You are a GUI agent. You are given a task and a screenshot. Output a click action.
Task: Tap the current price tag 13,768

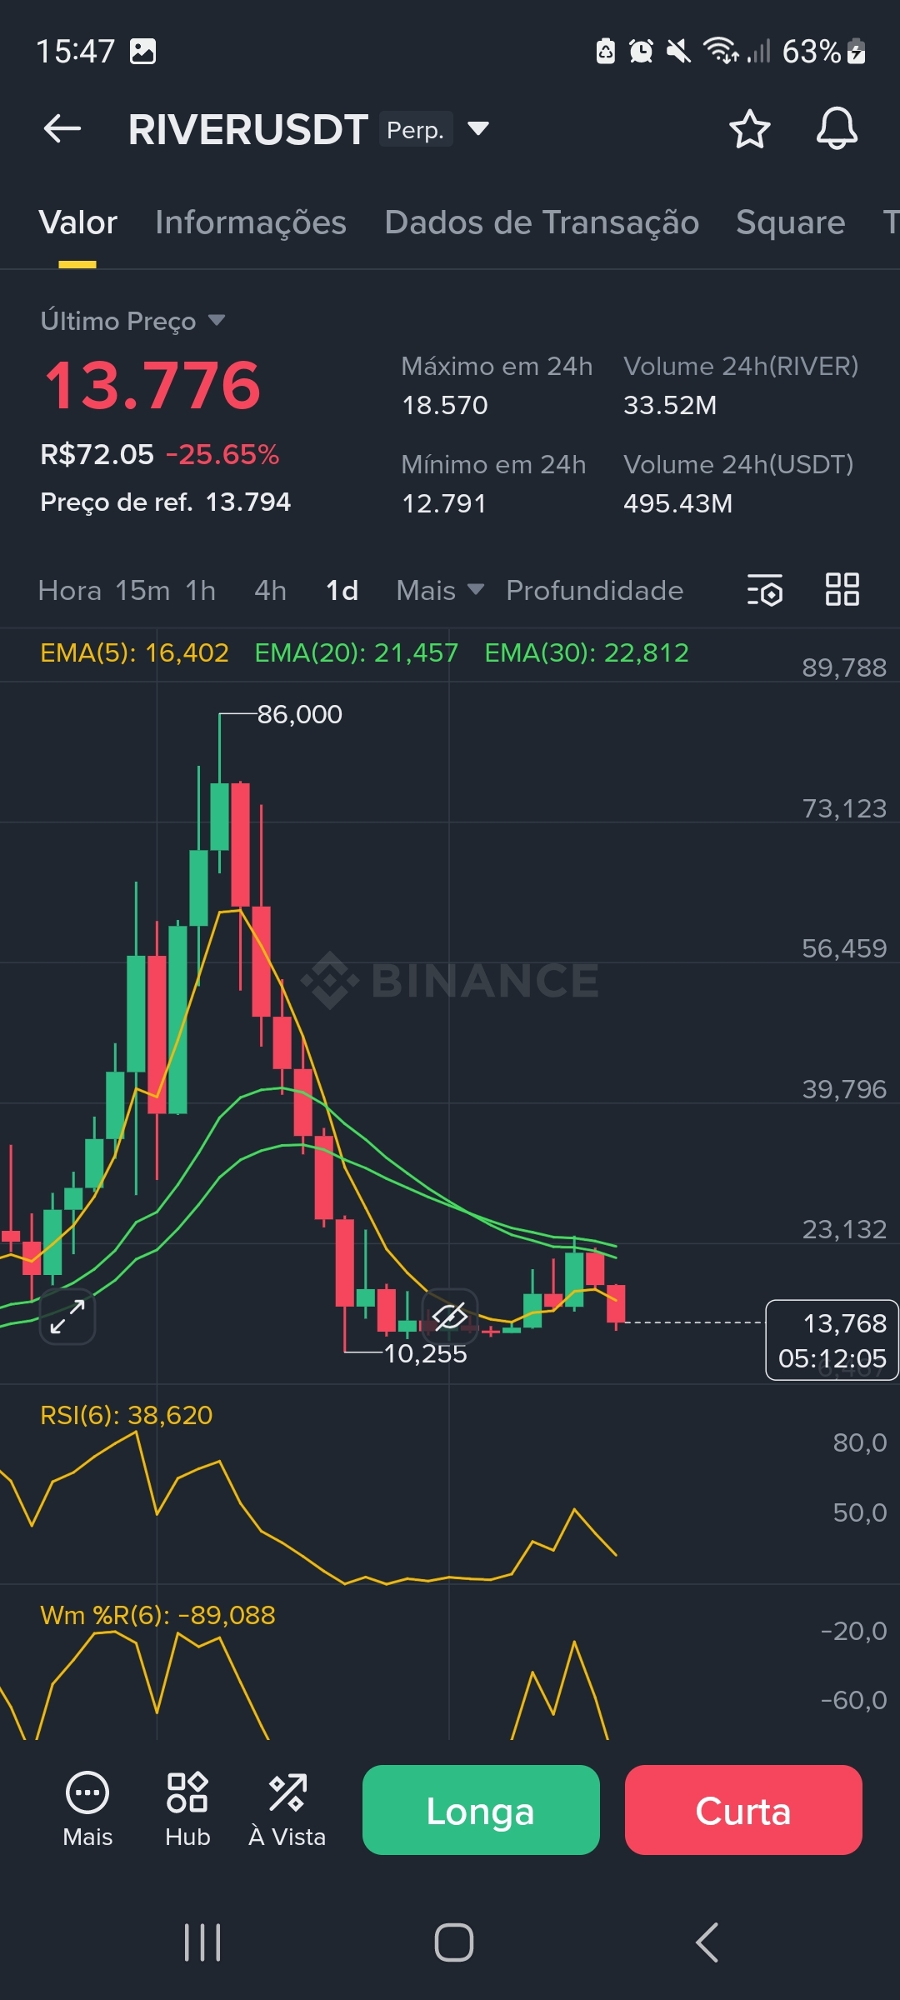coord(832,1340)
